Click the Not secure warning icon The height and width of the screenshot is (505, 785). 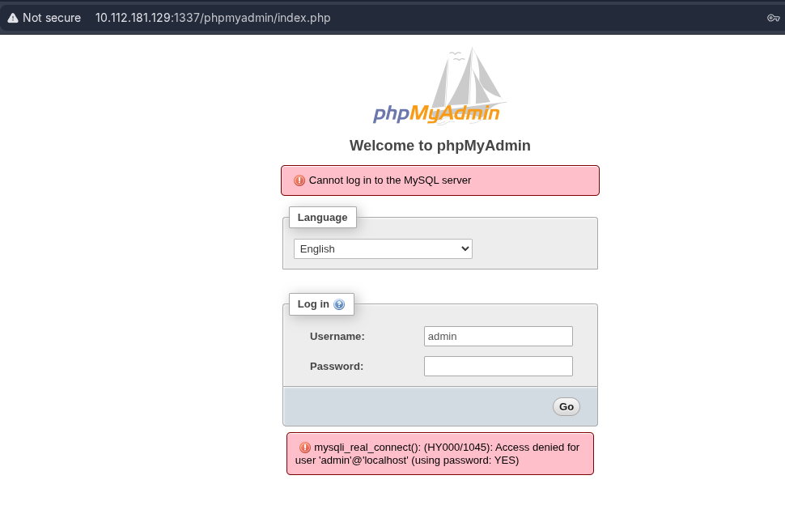click(x=13, y=18)
